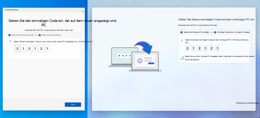Select the 'Enter one-time code here' step
This screenshot has width=260, height=118.
click(x=51, y=35)
